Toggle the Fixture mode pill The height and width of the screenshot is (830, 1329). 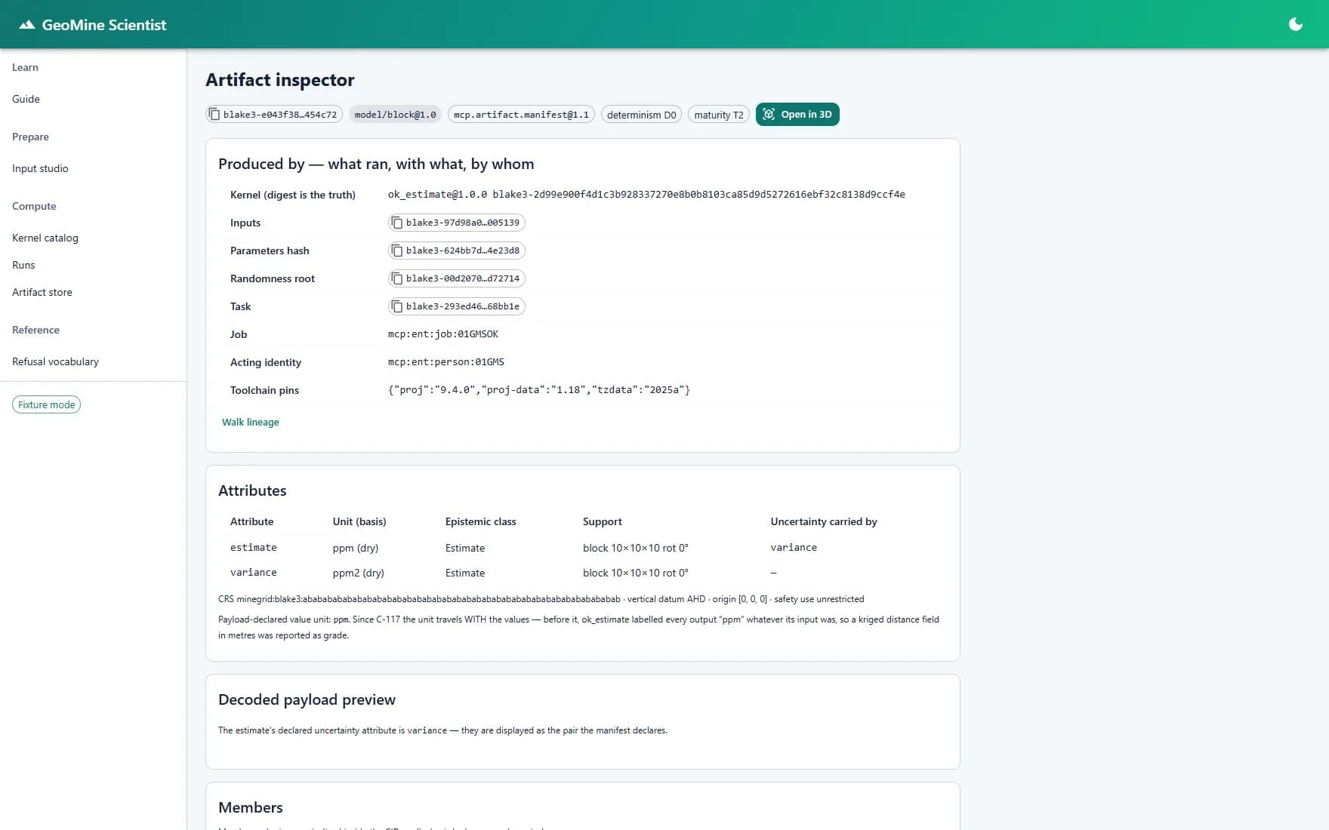pos(46,404)
